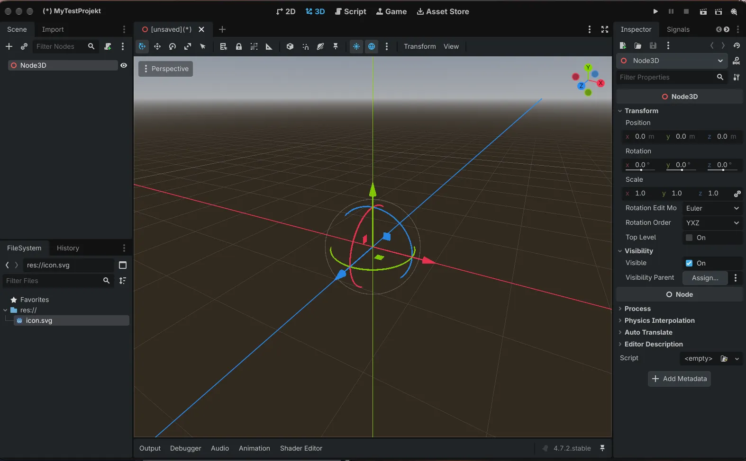Toggle preview sunlight button
Screen dimensions: 746x461
pos(356,46)
